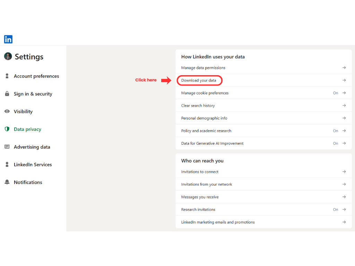Click arrow on Messages you receive row

click(344, 197)
